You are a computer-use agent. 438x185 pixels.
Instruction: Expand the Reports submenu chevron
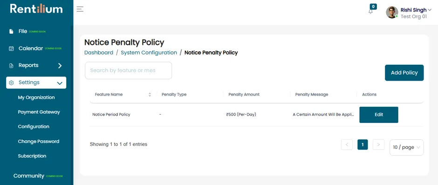click(x=60, y=66)
